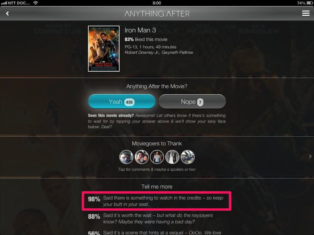Tap the Wi-Fi status icon
The height and width of the screenshot is (235, 314).
click(36, 3)
